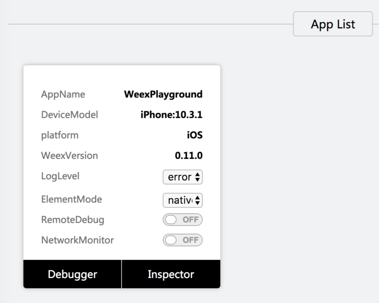Click the 0.11.0 Weex version value
This screenshot has height=303, width=379.
point(189,156)
